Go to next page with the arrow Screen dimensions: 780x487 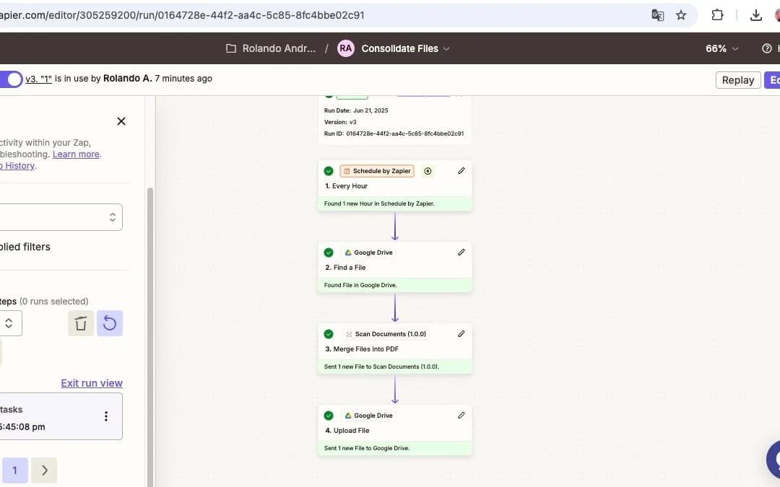click(44, 470)
